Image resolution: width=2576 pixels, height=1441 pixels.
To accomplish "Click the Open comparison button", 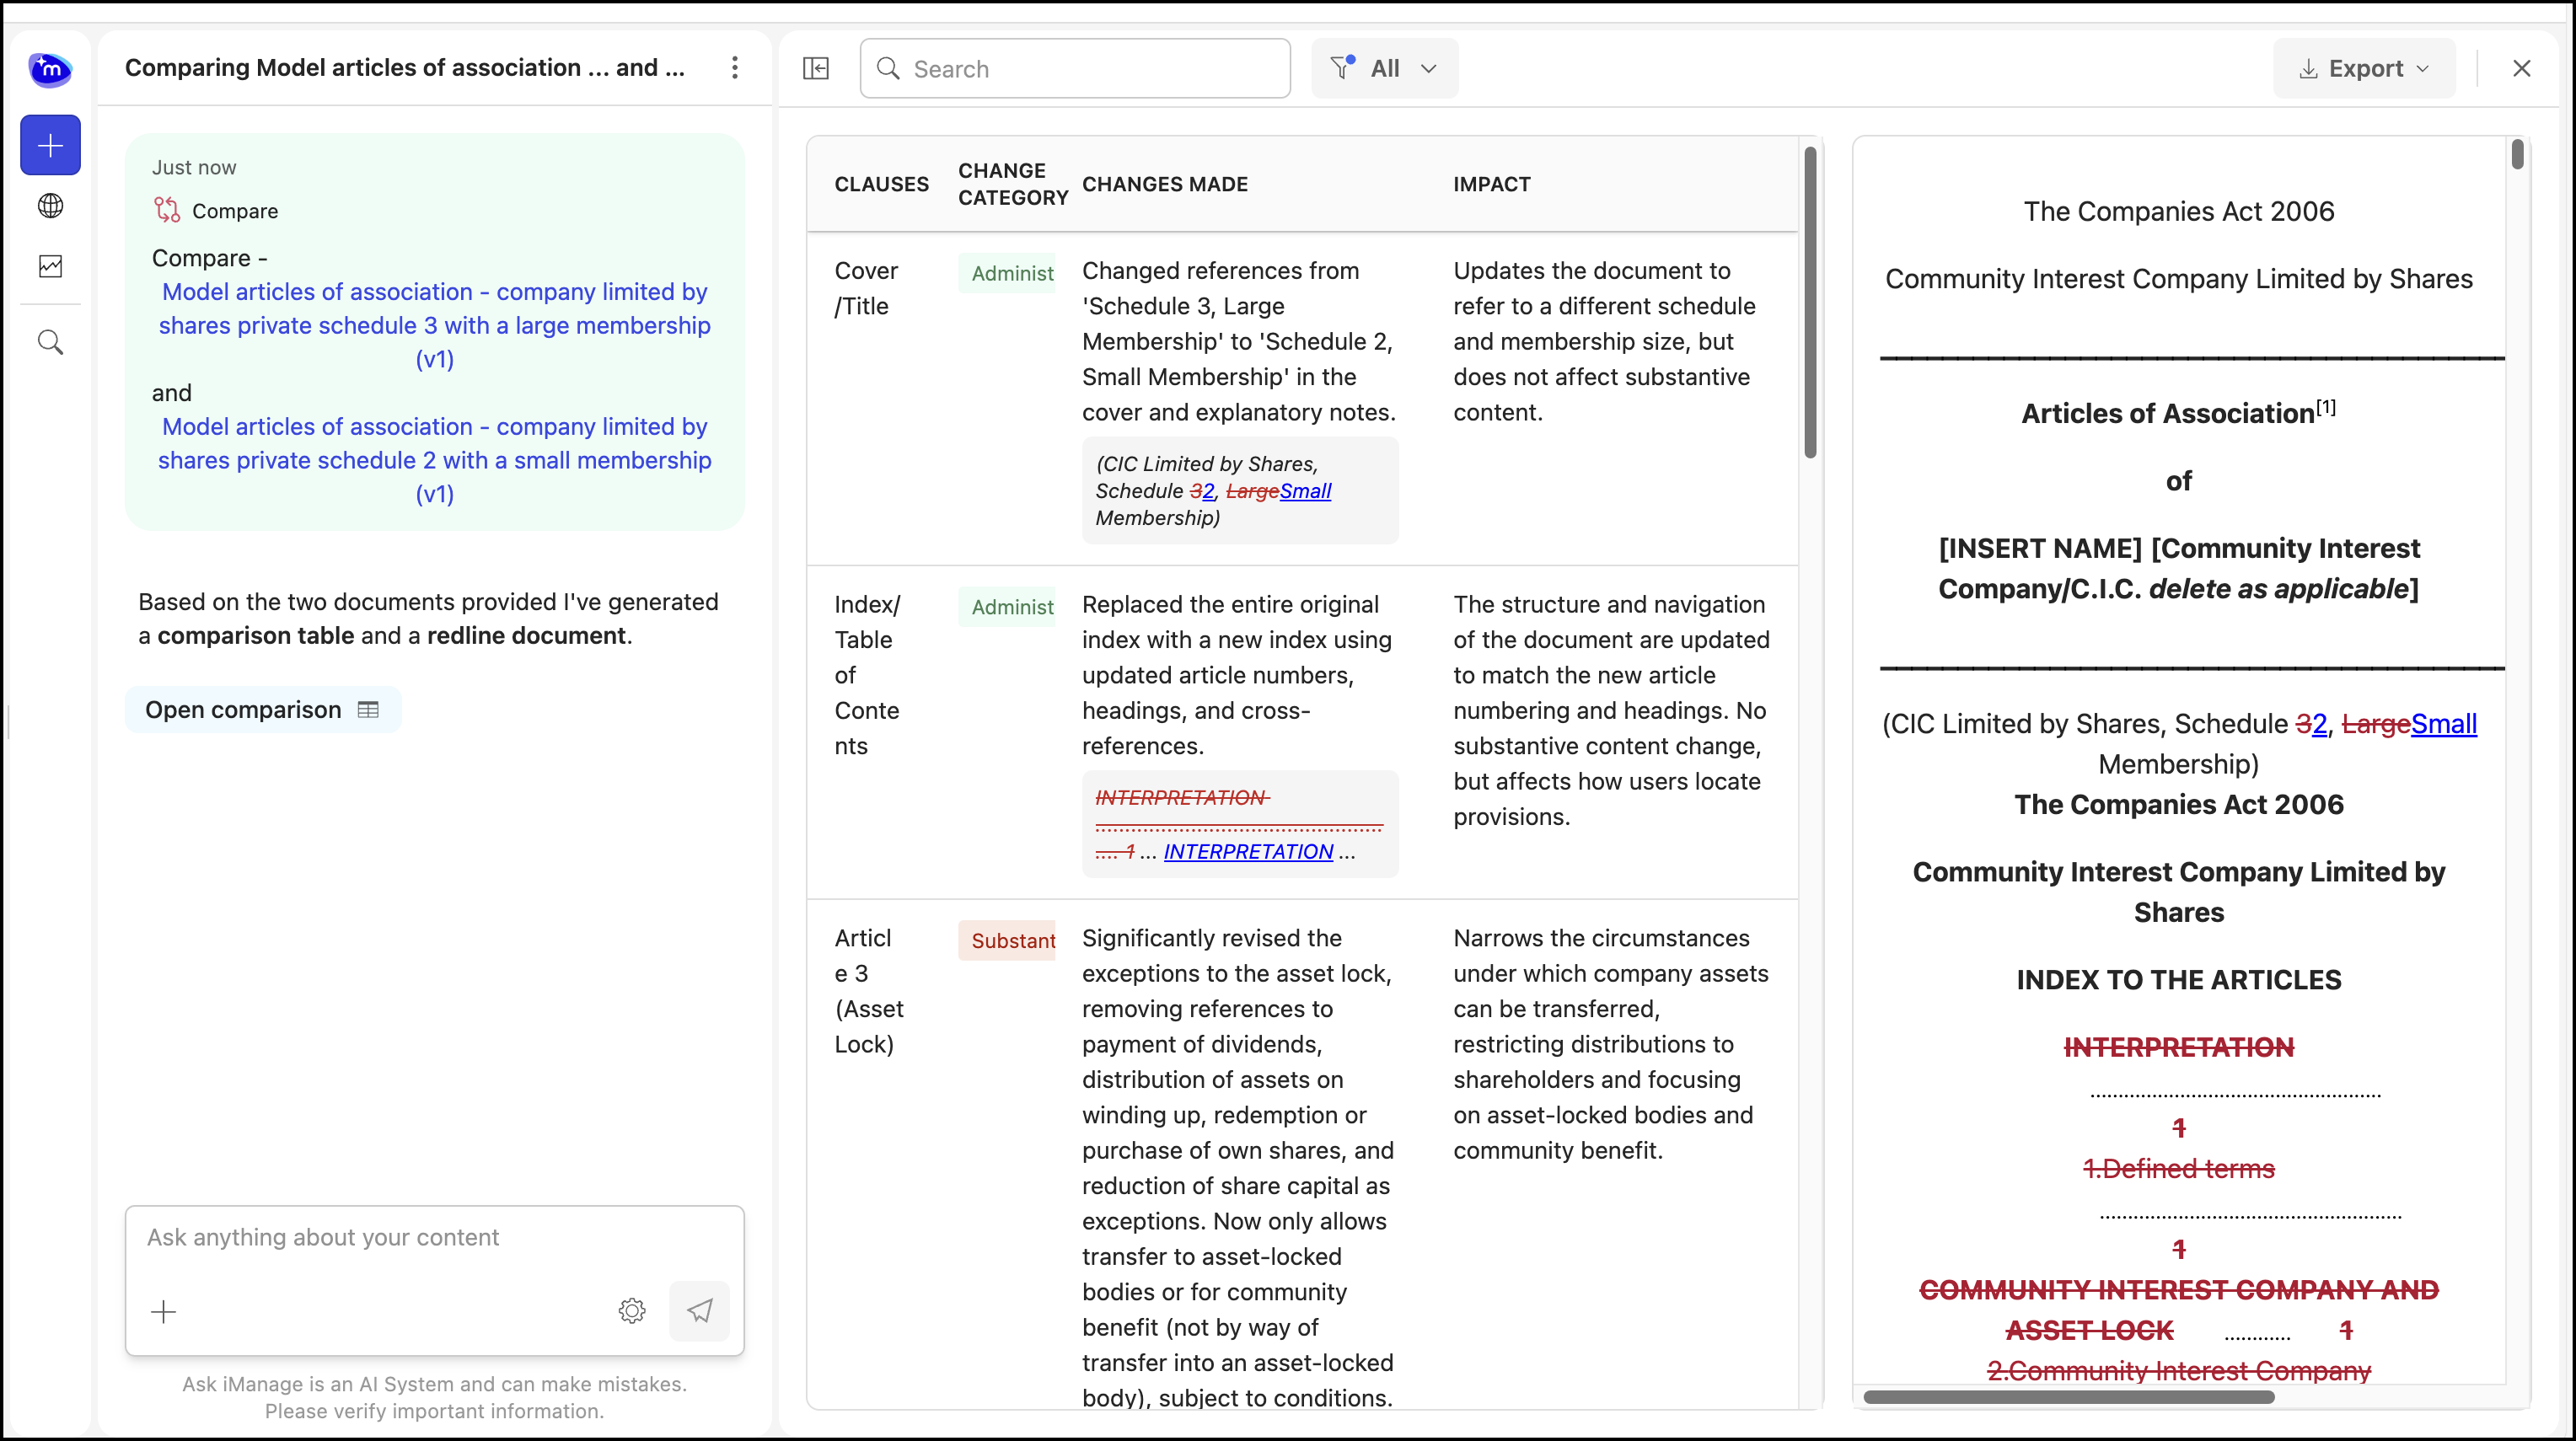I will (x=262, y=710).
